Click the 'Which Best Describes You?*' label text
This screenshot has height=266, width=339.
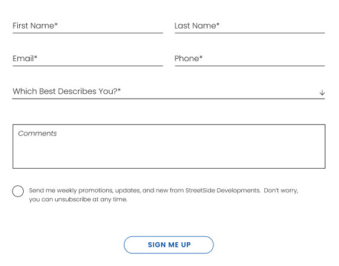click(x=66, y=91)
